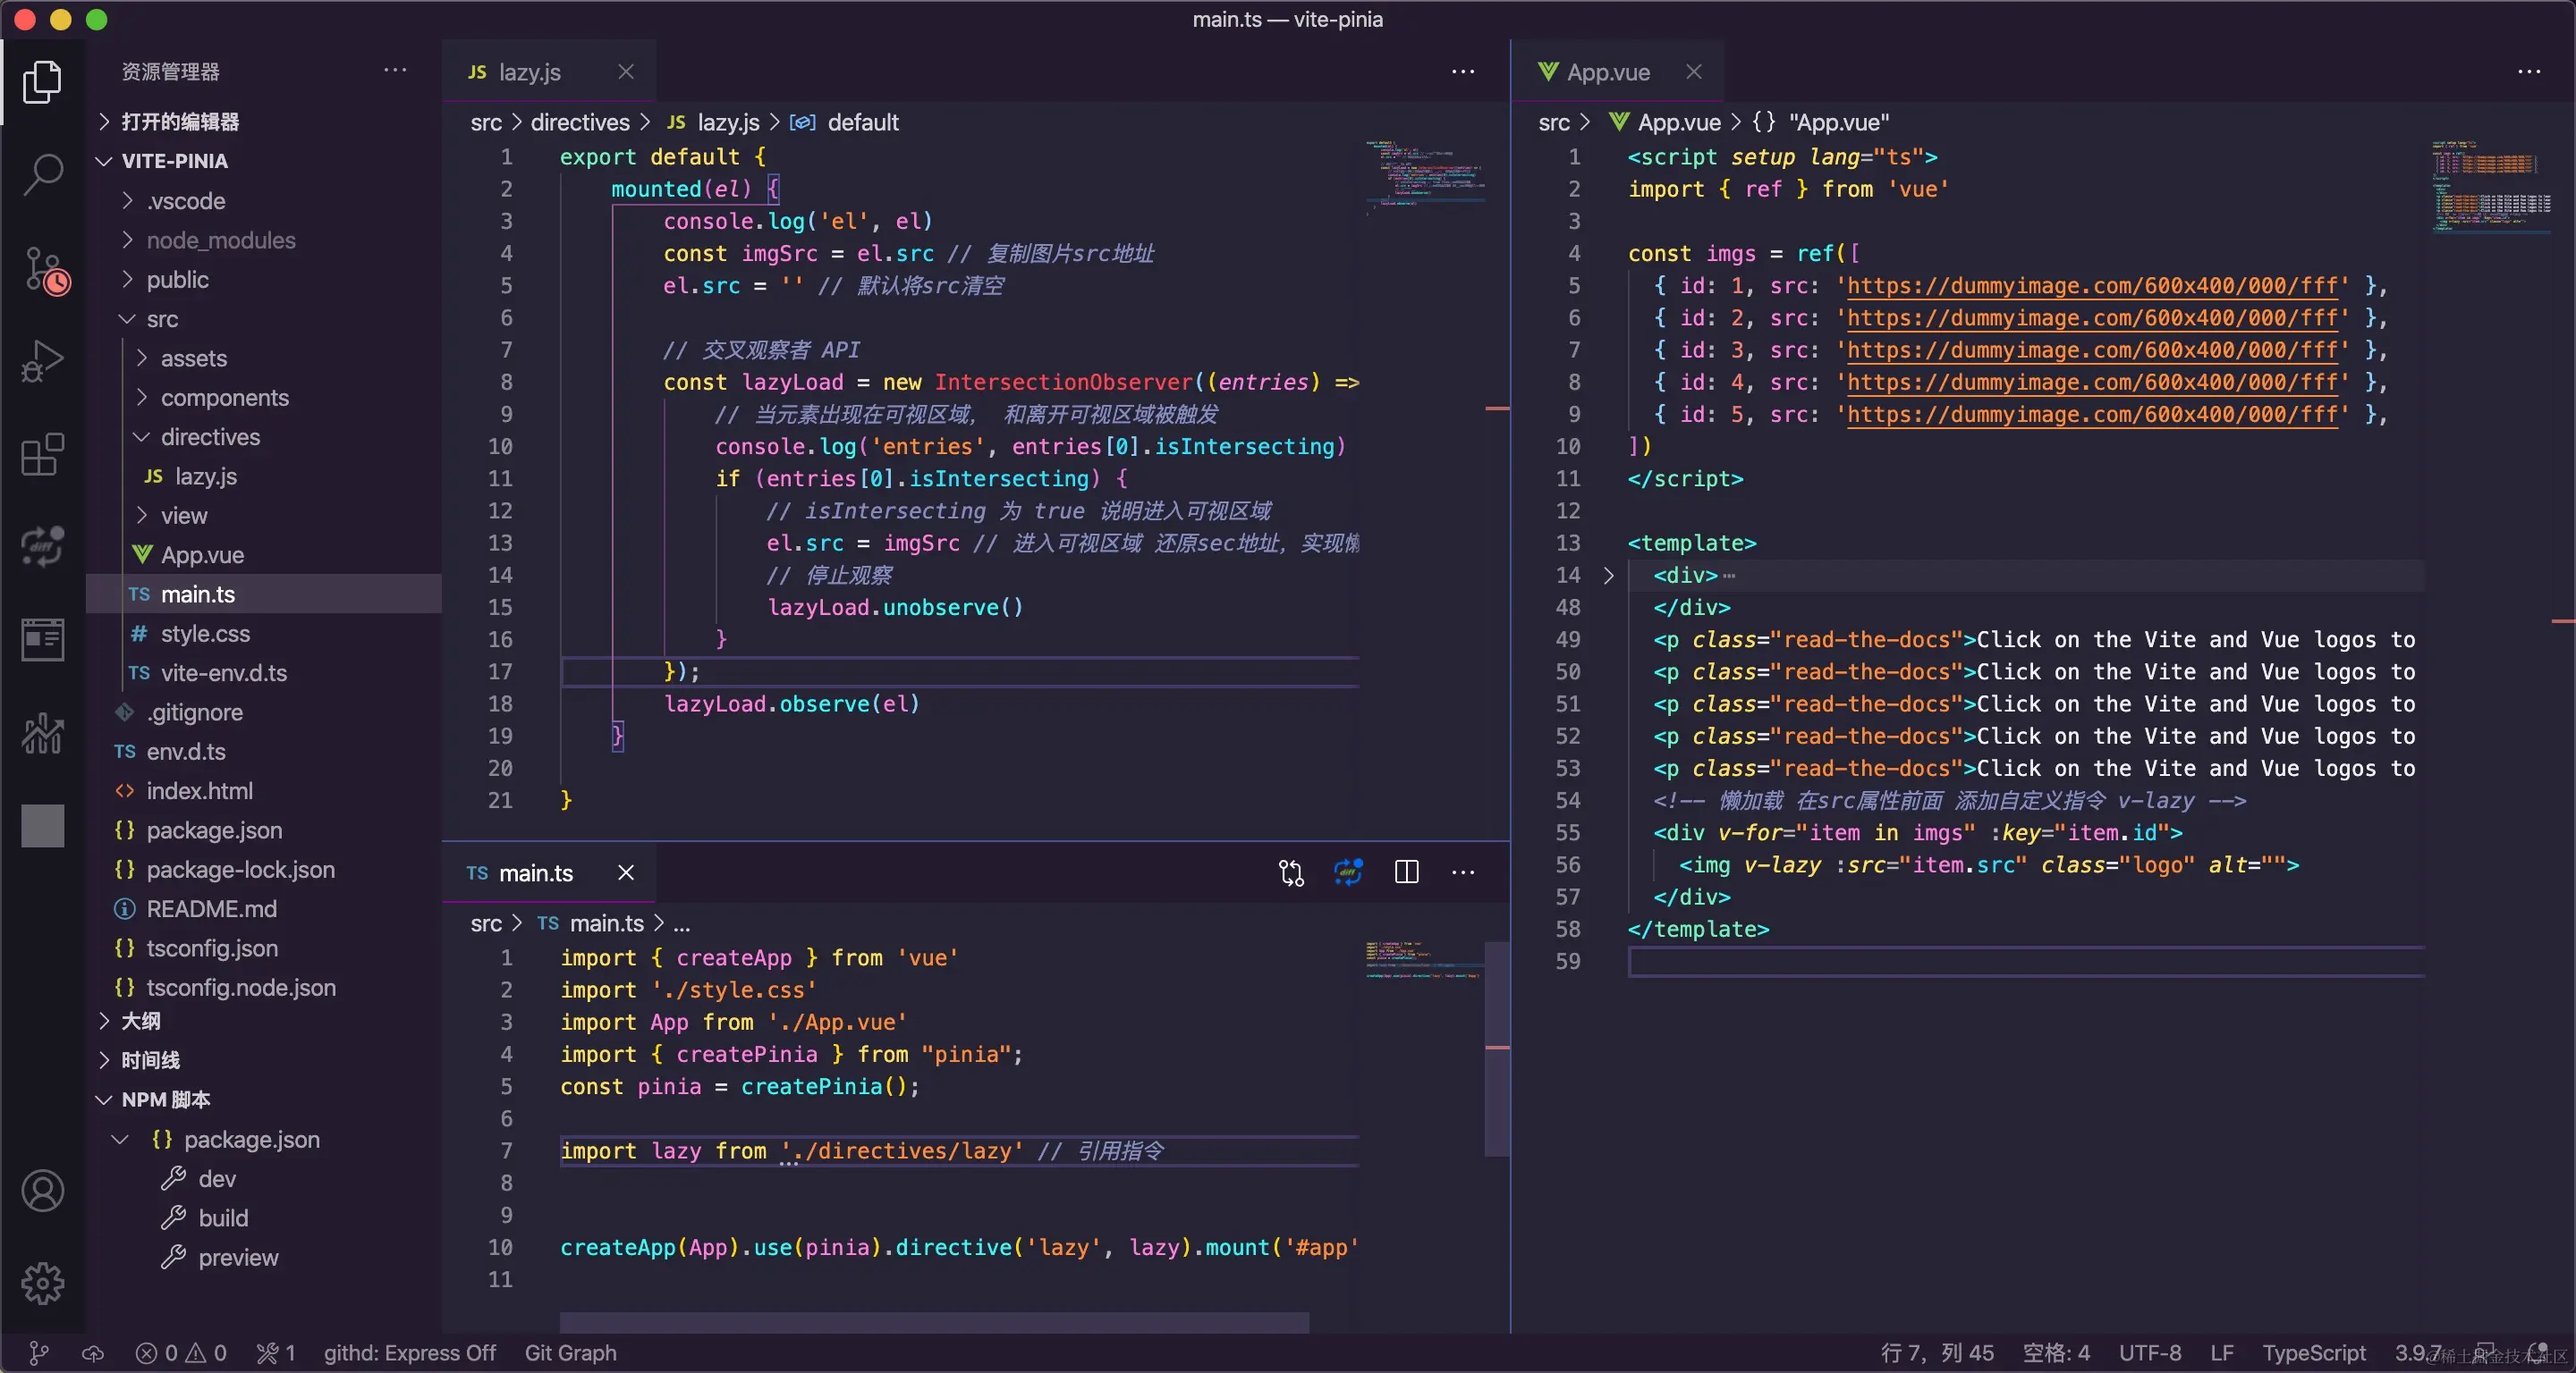The width and height of the screenshot is (2576, 1373).
Task: Collapse the VITE-PINIA project section
Action: click(x=175, y=161)
